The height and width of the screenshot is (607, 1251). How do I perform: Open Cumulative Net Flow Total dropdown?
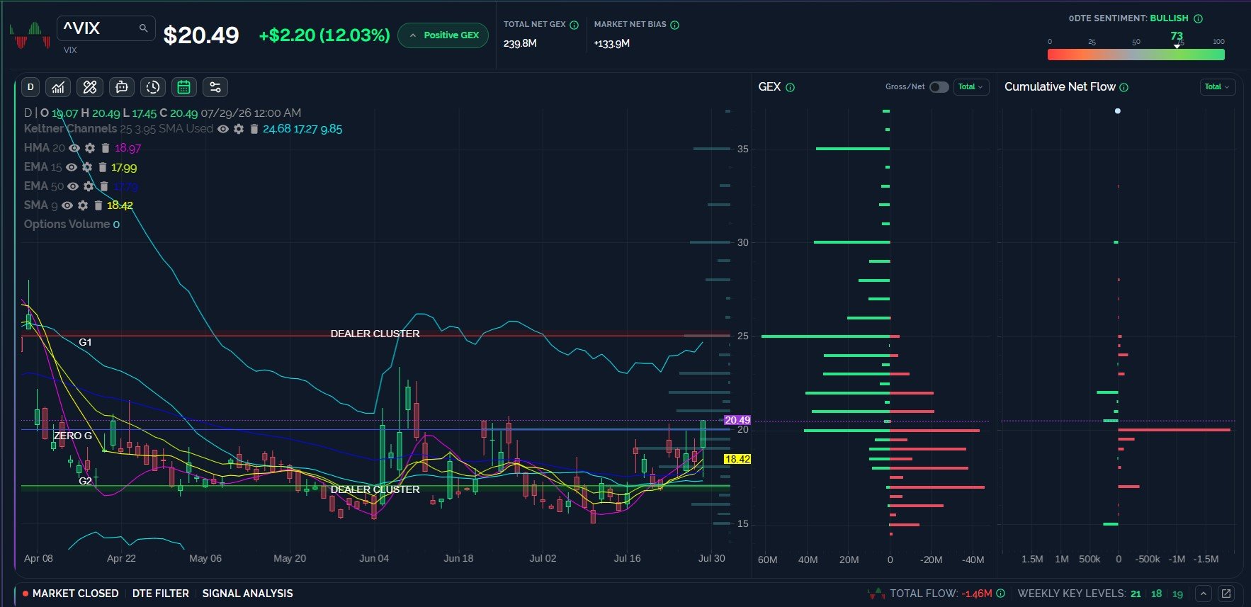(x=1218, y=87)
